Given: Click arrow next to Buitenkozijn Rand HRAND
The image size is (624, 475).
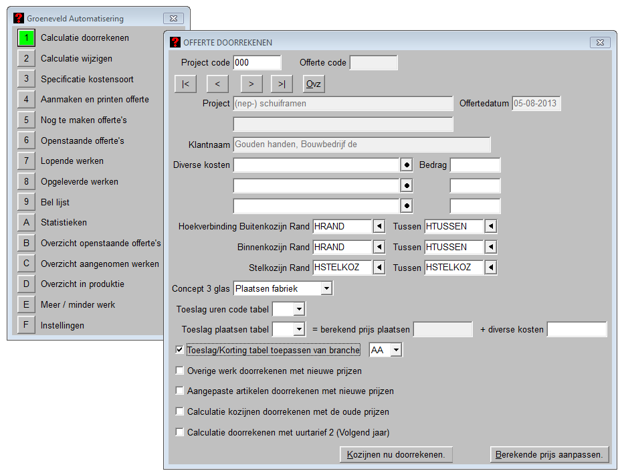Looking at the screenshot, I should [x=379, y=227].
